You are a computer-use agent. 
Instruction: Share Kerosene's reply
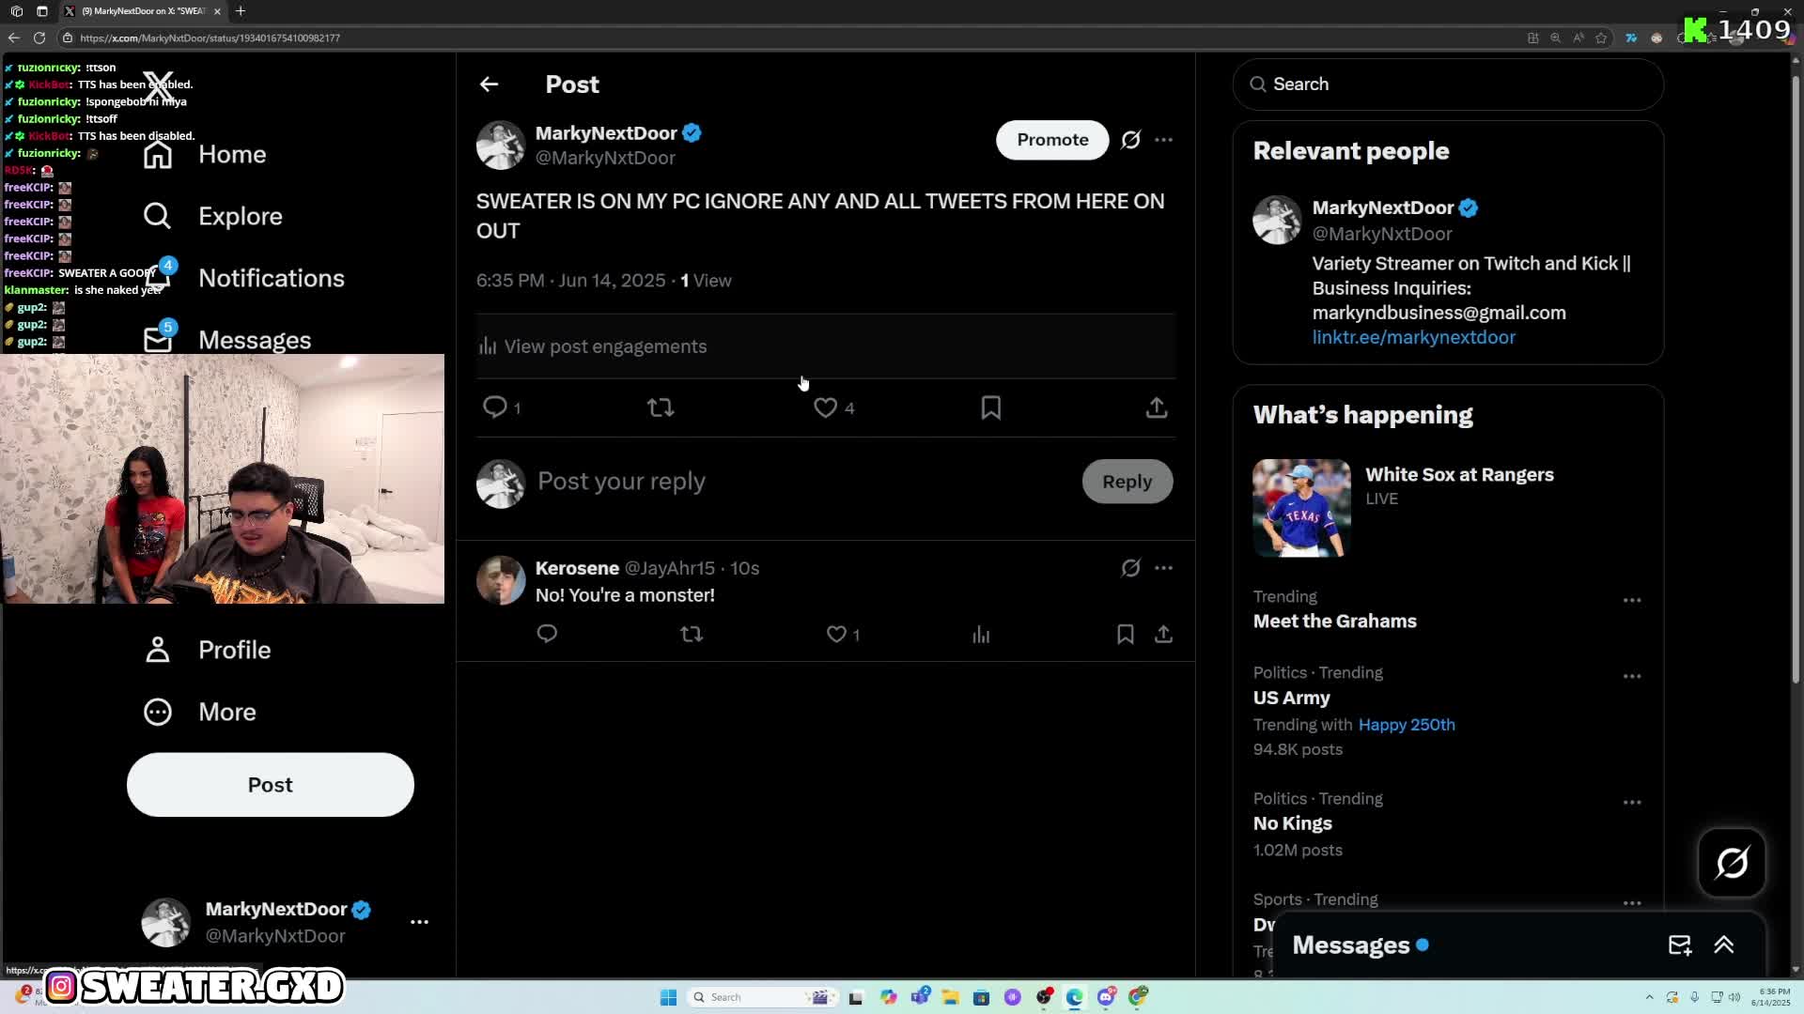1163,635
